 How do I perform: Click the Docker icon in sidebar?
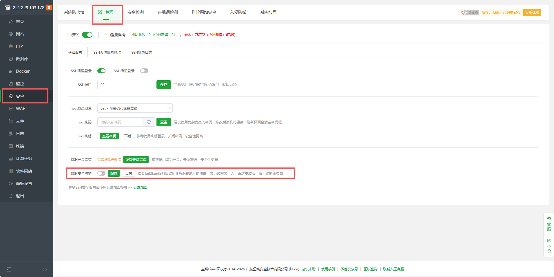click(11, 71)
